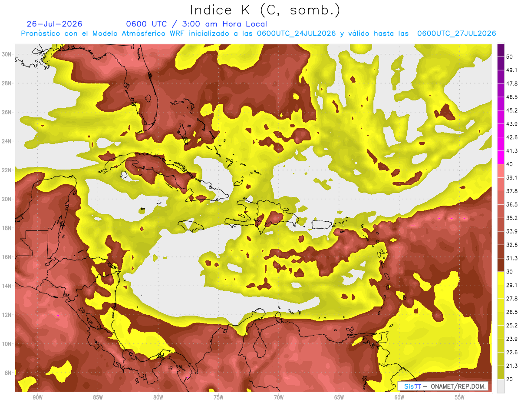Select the dark brown swatch between 30 and 31.3

point(501,265)
